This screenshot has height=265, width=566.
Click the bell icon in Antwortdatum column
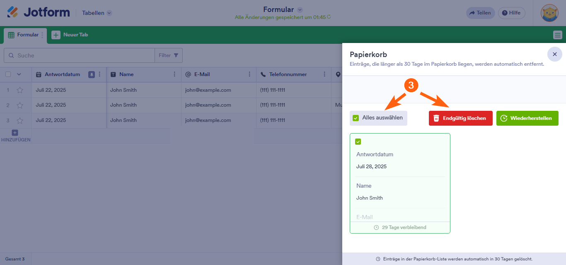[92, 74]
